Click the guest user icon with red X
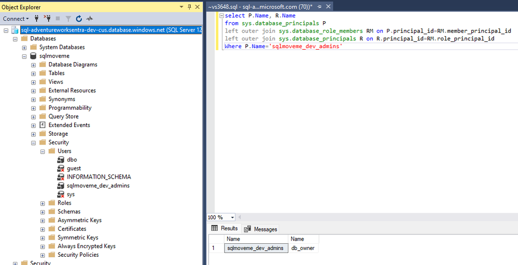 click(x=61, y=168)
